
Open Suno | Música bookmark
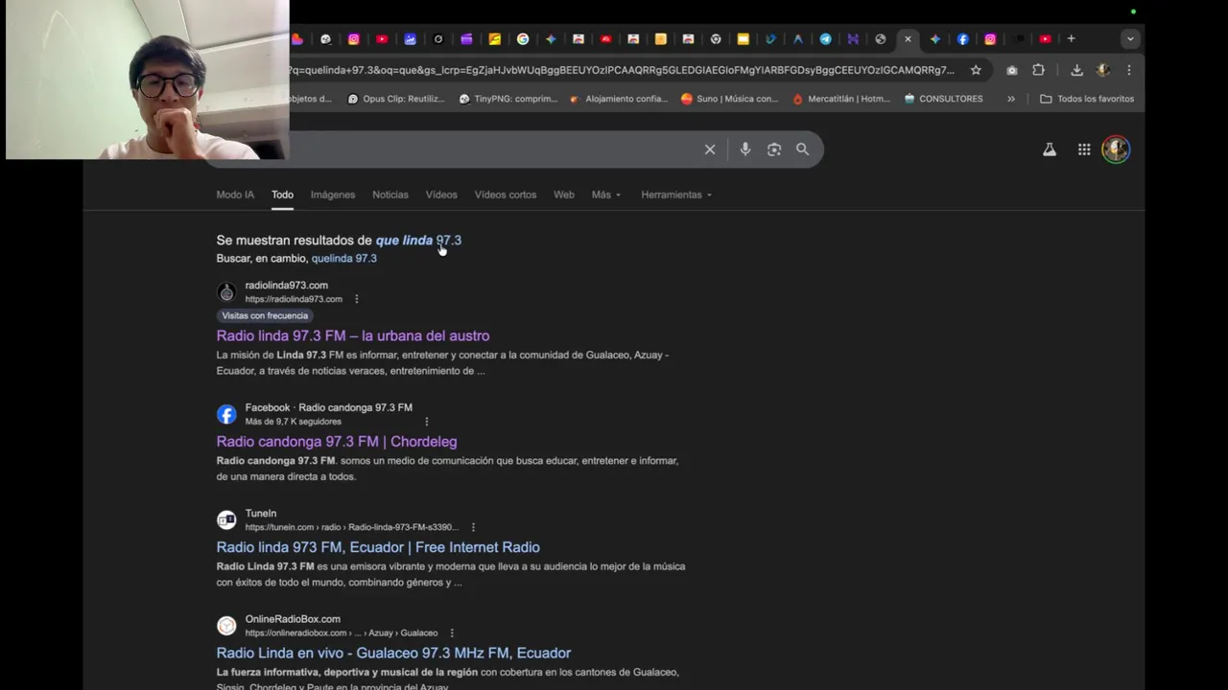click(730, 99)
